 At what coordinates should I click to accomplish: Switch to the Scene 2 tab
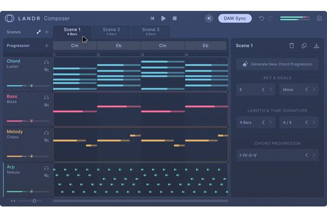point(111,31)
